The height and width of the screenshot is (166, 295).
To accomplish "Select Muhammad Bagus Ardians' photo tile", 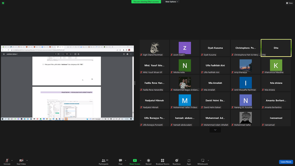I will (185, 83).
